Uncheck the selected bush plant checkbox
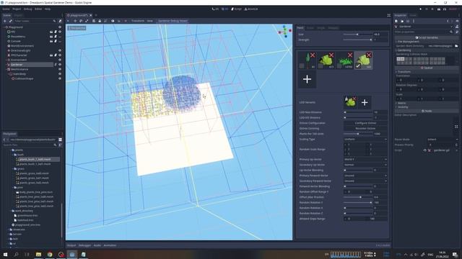462x259 pixels. tap(358, 66)
